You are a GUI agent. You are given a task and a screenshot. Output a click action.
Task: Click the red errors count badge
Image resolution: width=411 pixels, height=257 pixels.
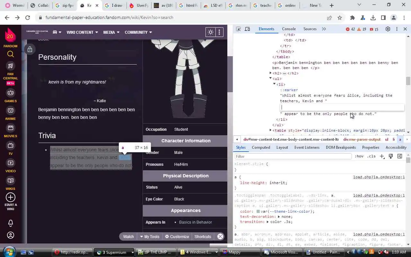(x=350, y=29)
